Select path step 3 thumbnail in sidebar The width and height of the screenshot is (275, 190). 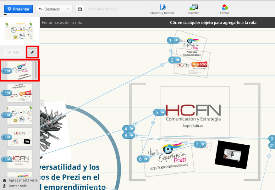pos(19,115)
